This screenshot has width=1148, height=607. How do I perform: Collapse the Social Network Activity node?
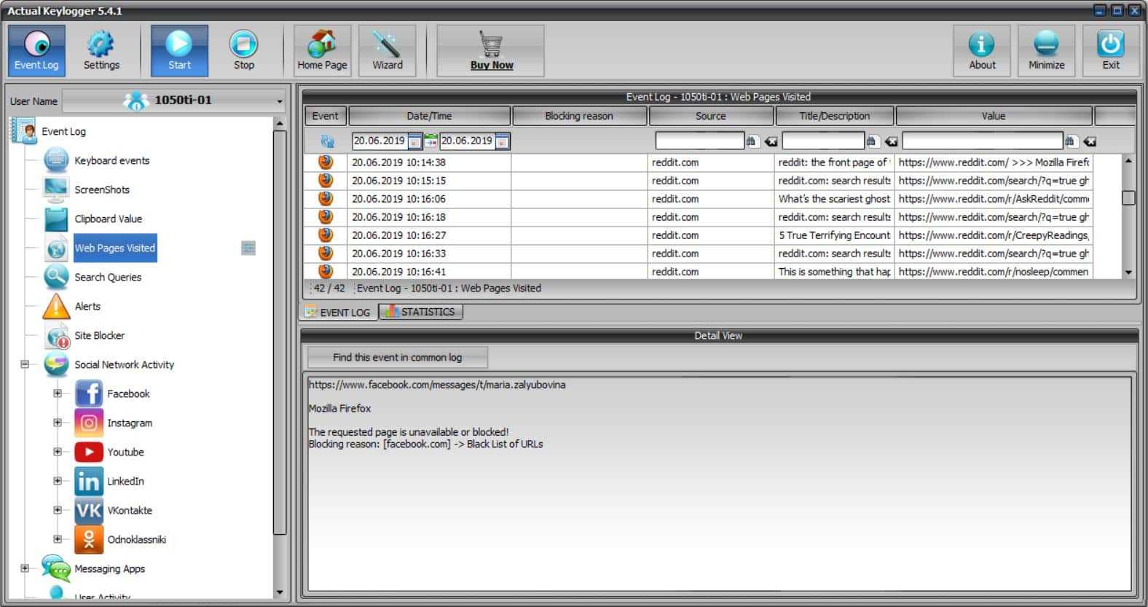[x=25, y=364]
